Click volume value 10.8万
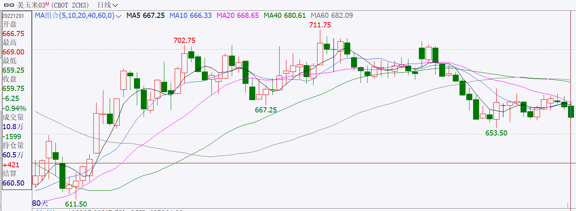This screenshot has height=211, width=576. click(x=13, y=127)
